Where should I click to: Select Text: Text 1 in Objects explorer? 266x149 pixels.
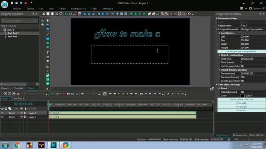tap(13, 36)
